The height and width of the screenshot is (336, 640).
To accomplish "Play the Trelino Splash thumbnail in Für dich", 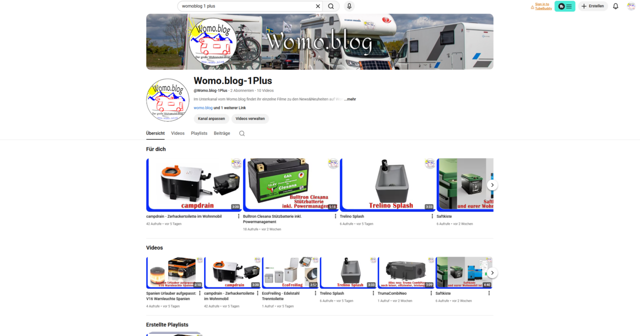I will click(387, 185).
